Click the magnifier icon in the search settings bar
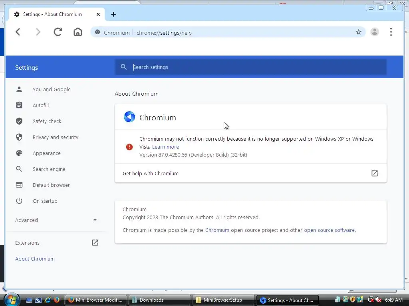Viewport: 409px width, 306px height. (x=124, y=67)
